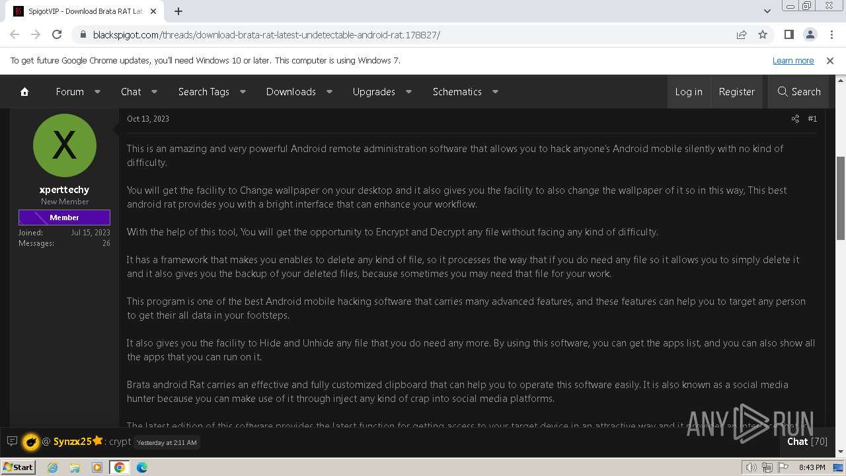
Task: Click the tab search chevron
Action: pos(767,11)
